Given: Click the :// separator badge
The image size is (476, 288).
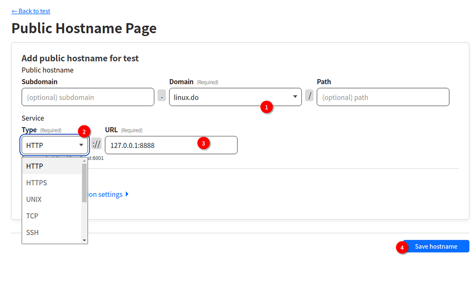Looking at the screenshot, I should 96,145.
